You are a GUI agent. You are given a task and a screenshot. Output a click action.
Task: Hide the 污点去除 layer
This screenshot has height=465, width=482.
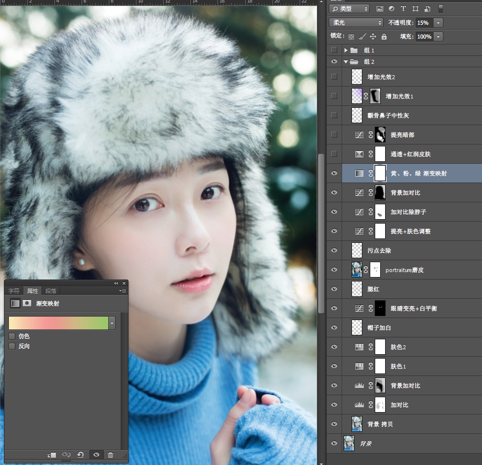coord(334,250)
